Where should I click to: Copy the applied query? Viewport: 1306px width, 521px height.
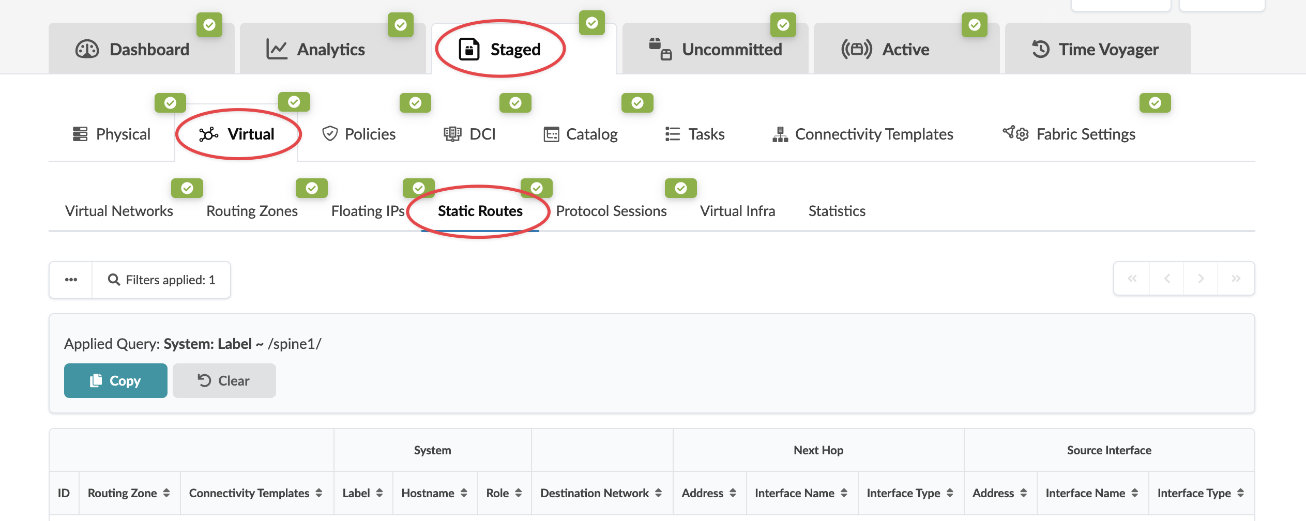pos(116,381)
